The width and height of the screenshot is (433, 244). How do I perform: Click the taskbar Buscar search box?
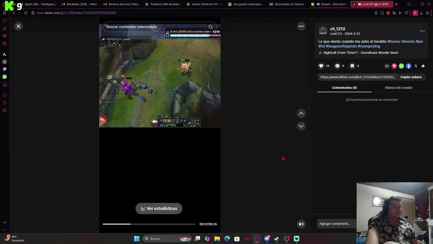click(x=167, y=239)
